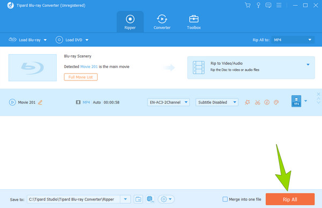Click the Load Blu-ray button
Viewport: 322px width, 208px height.
[x=25, y=40]
